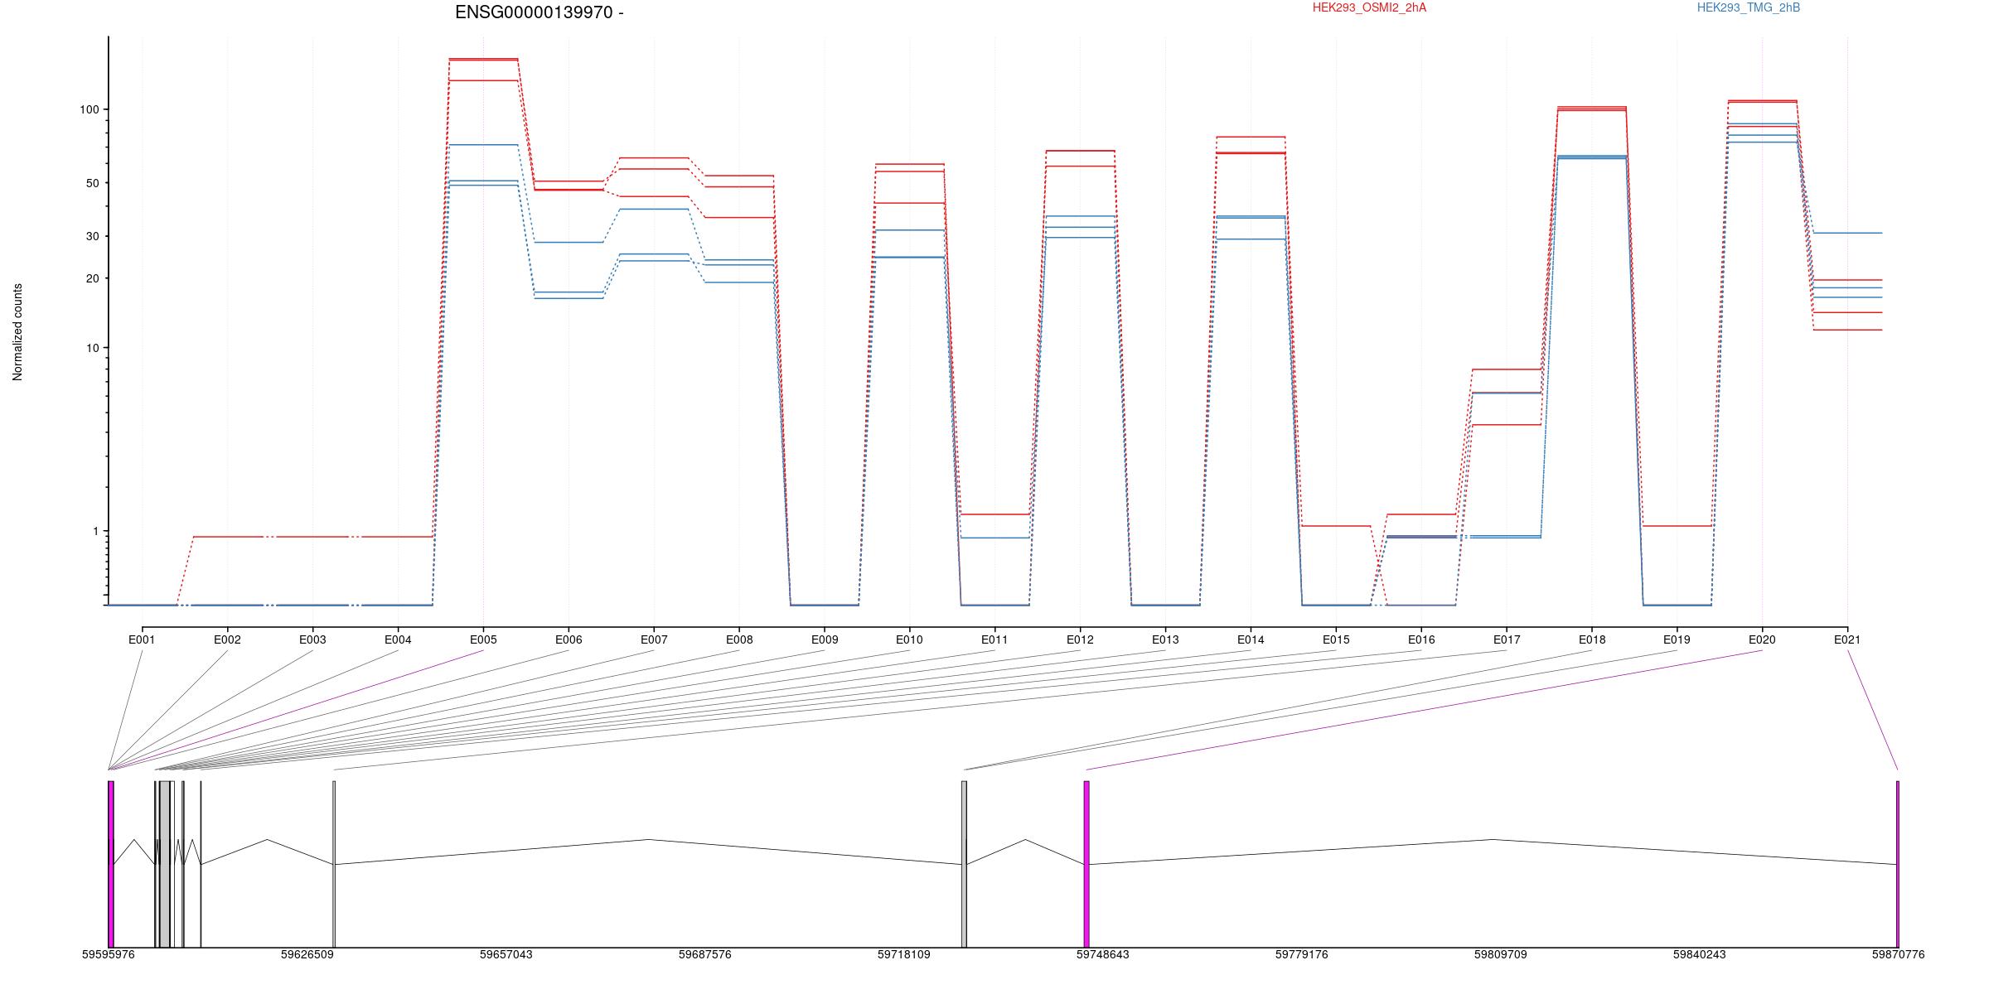Click the magenta exon block at 59595976
The height and width of the screenshot is (994, 1989).
(111, 864)
